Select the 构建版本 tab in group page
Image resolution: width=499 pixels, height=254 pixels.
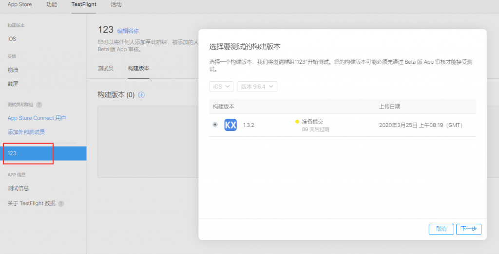[138, 68]
